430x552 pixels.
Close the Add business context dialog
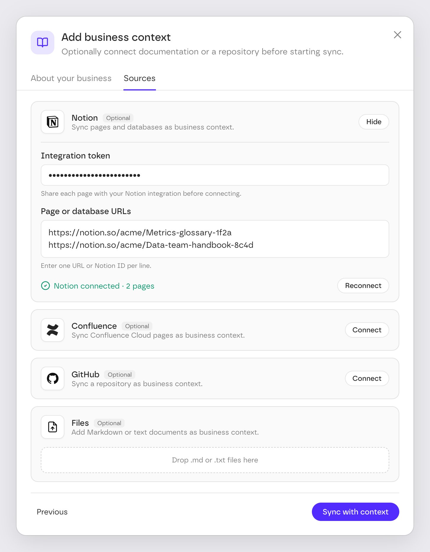click(398, 35)
